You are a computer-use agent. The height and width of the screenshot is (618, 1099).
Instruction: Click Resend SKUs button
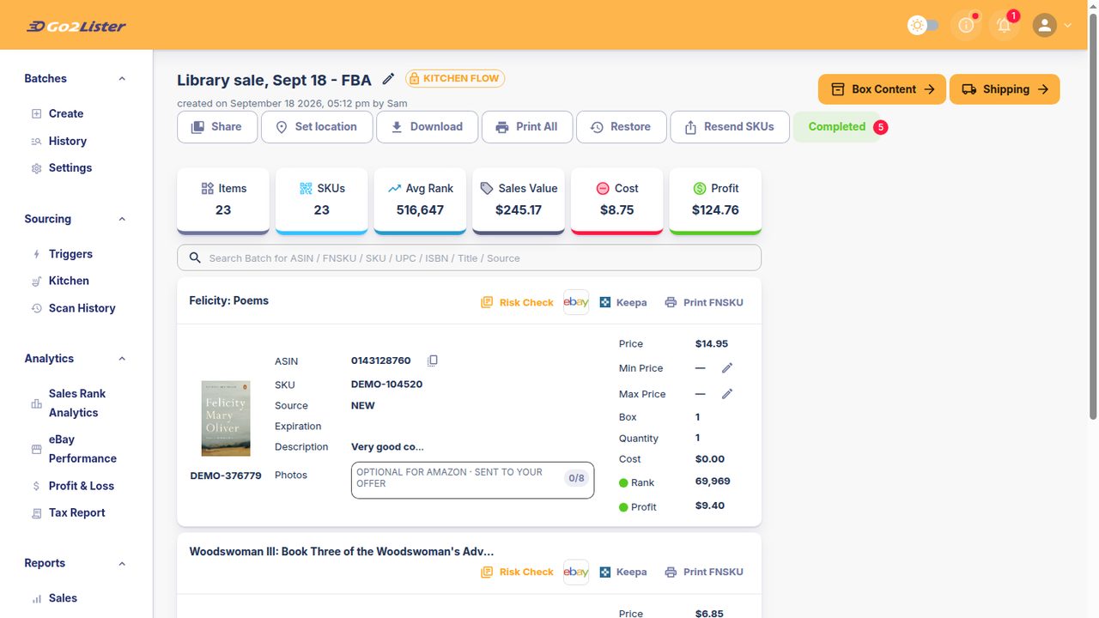click(x=730, y=127)
